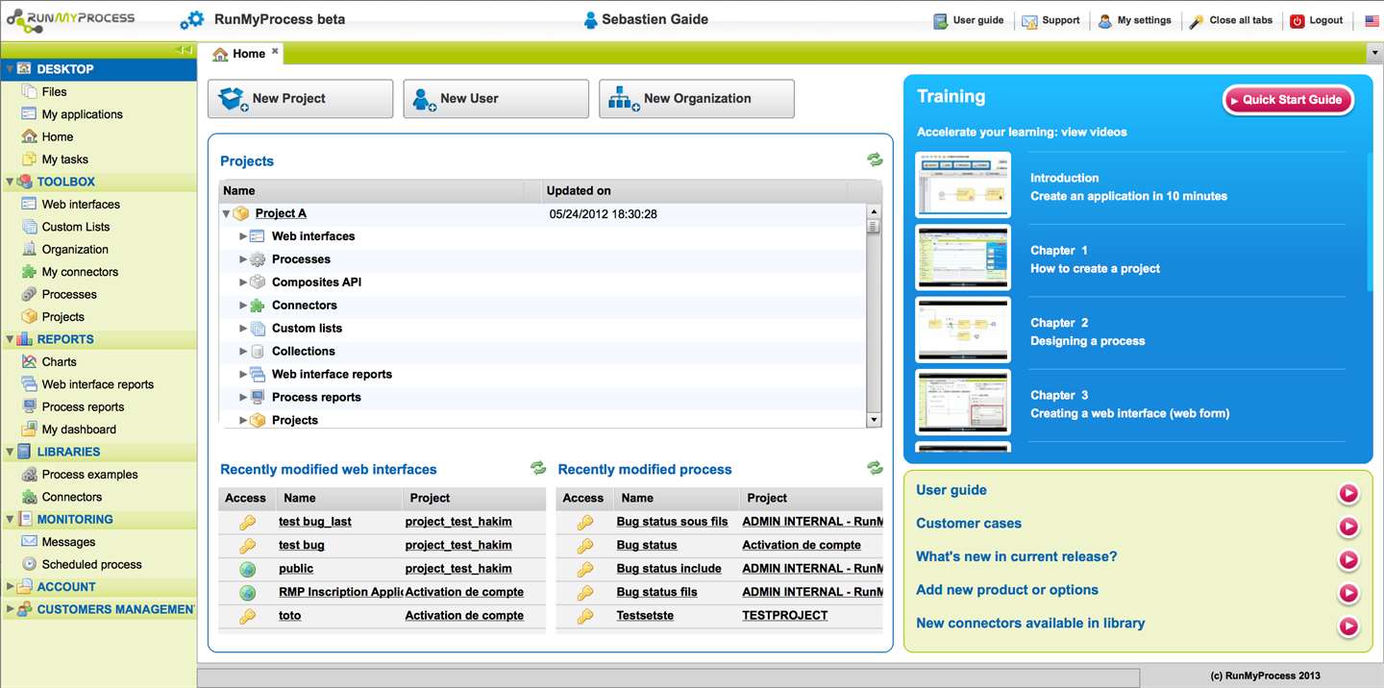
Task: Click the New Project button
Action: click(x=300, y=98)
